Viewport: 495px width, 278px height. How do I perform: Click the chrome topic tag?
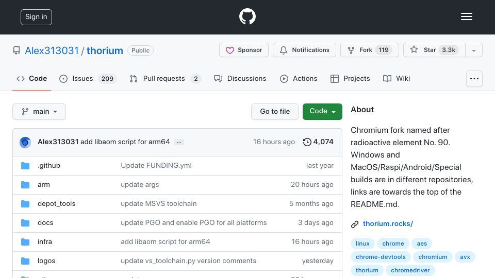pos(393,244)
